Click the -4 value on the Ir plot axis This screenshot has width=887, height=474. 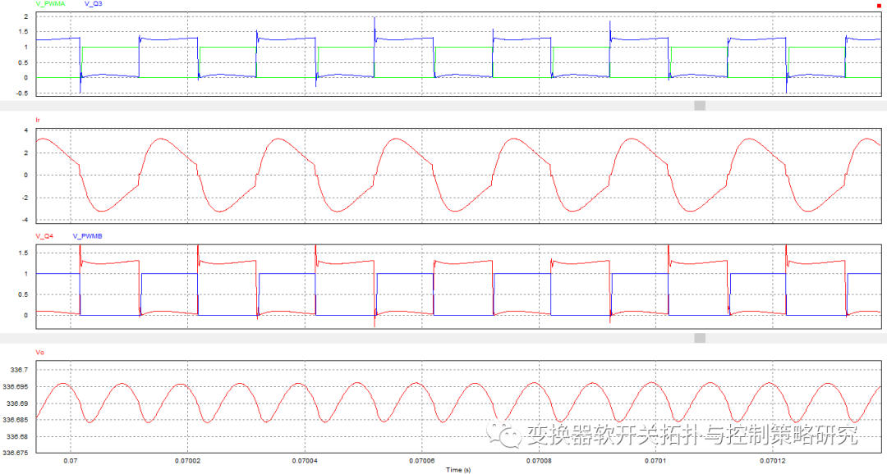coord(25,221)
